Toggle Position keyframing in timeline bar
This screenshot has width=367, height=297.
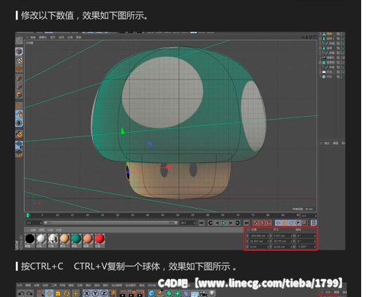tap(278, 223)
